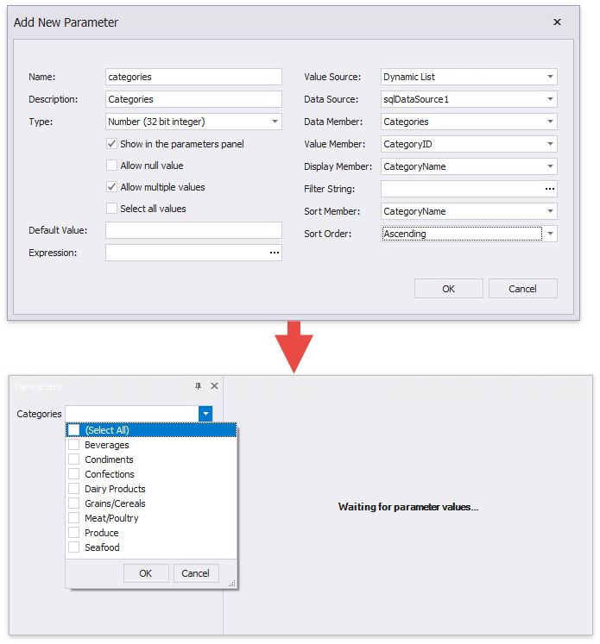Image resolution: width=600 pixels, height=644 pixels.
Task: Close the Parameters panel
Action: 214,386
